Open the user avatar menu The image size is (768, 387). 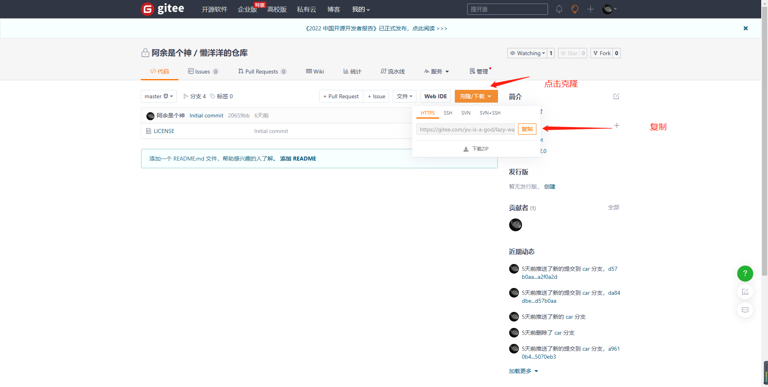pyautogui.click(x=609, y=9)
